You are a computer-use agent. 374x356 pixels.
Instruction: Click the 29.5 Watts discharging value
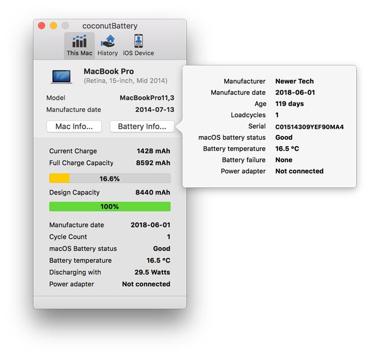153,272
